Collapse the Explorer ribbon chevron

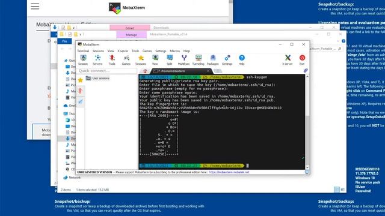tap(338, 41)
